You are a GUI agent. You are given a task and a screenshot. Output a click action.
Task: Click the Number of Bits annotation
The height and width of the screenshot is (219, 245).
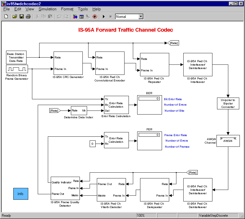tap(174, 111)
